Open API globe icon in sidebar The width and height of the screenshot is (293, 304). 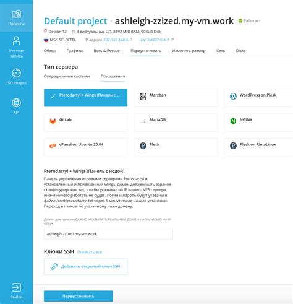pyautogui.click(x=16, y=103)
